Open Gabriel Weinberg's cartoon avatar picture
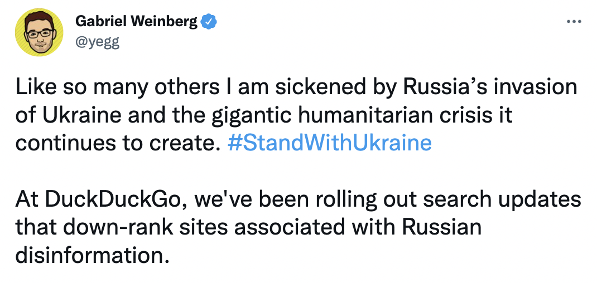 click(39, 32)
